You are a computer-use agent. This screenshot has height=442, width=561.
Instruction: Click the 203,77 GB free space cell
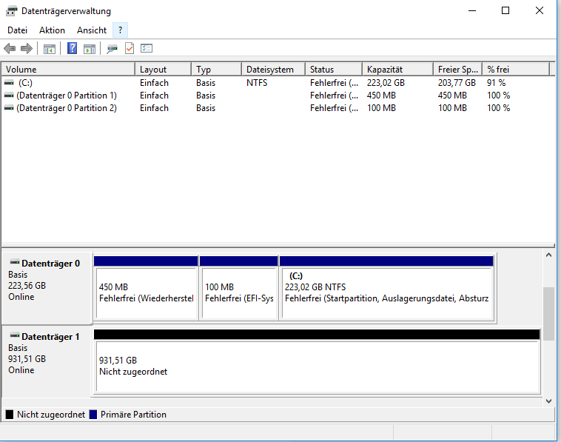[457, 83]
